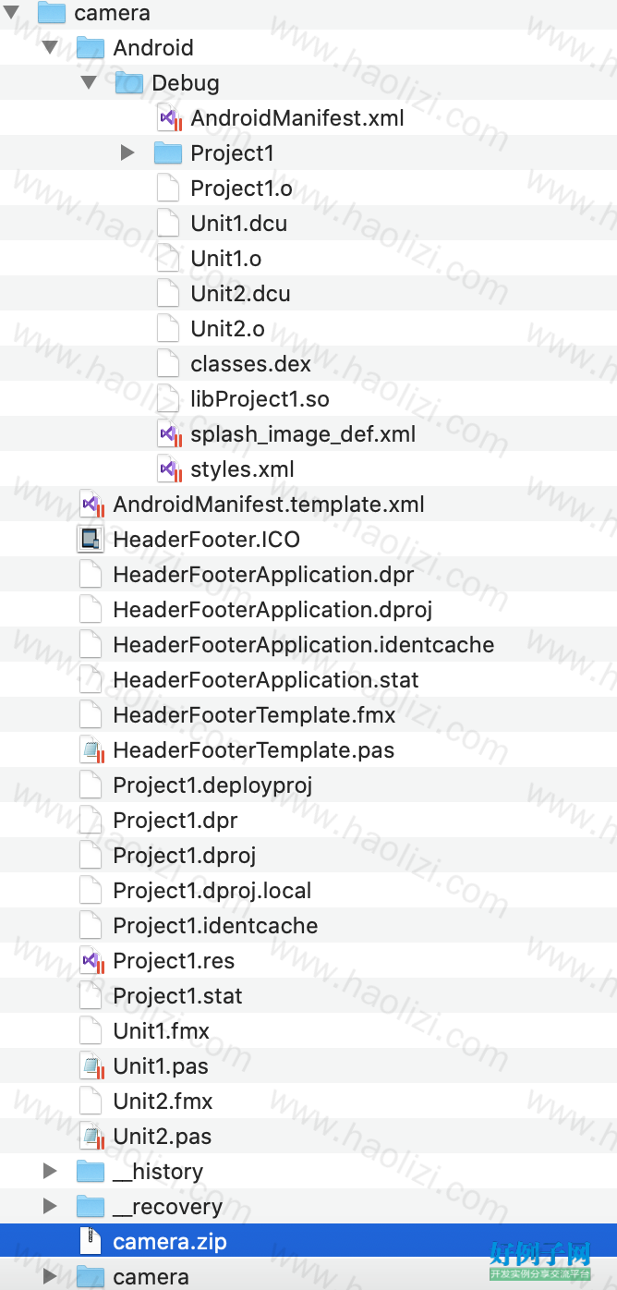The image size is (617, 1290).
Task: Click the Unit2.pas file icon
Action: coord(91,1136)
